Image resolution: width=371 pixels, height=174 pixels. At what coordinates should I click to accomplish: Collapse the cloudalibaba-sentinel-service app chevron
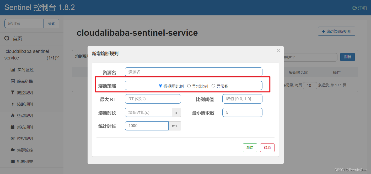pyautogui.click(x=58, y=57)
